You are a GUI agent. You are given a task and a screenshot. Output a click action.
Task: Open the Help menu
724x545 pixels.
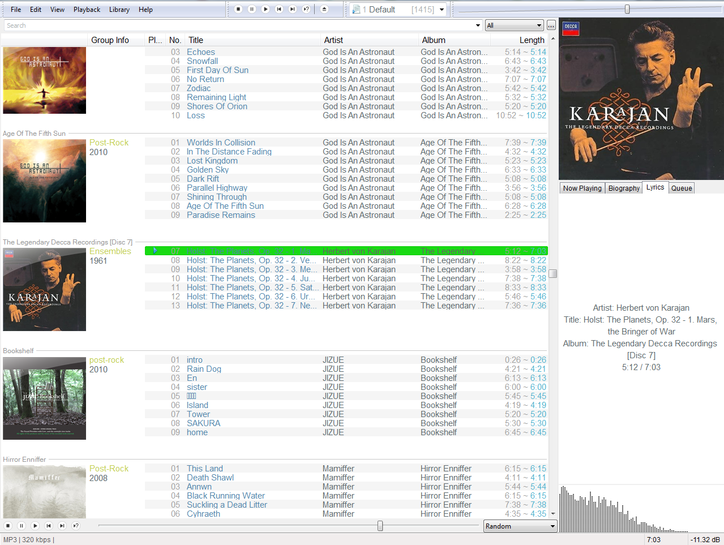[145, 10]
